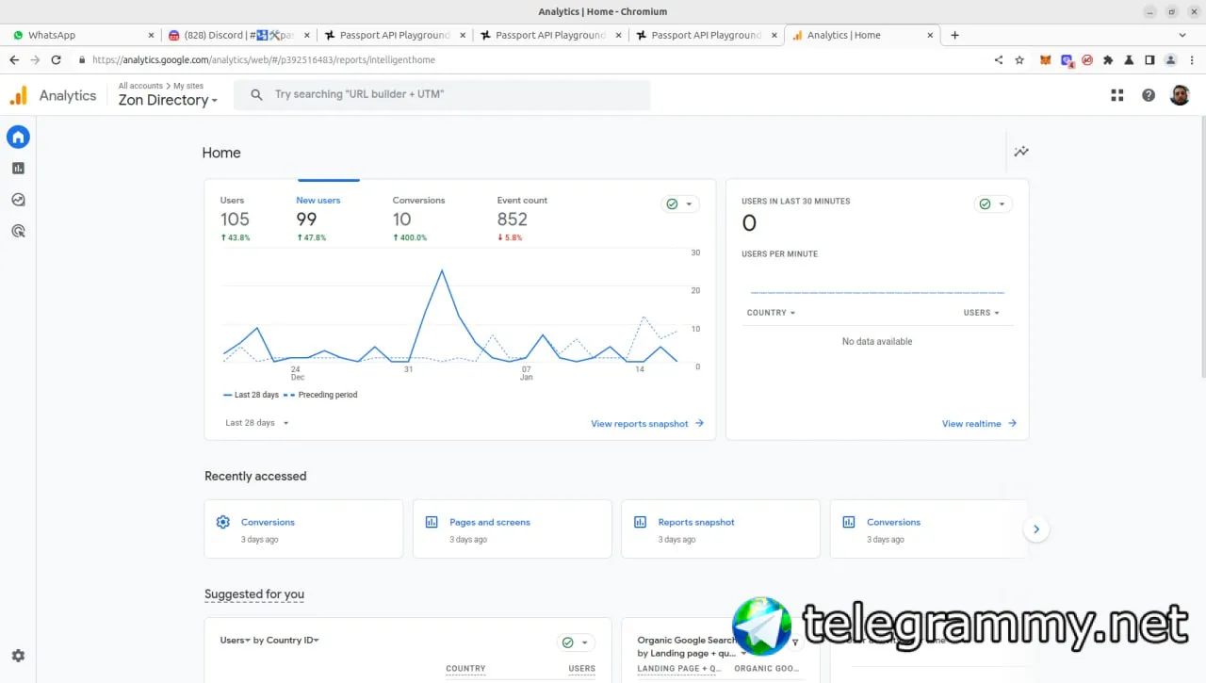Open the Advertising icon in left sidebar
This screenshot has height=683, width=1206.
tap(18, 231)
